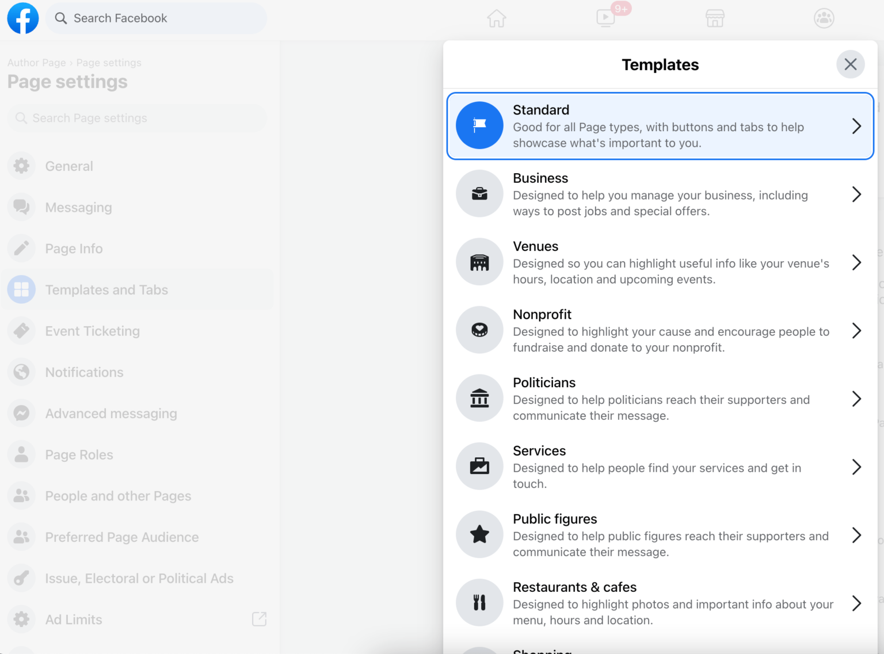The width and height of the screenshot is (884, 654).
Task: Close the Templates dialog
Action: coord(850,64)
